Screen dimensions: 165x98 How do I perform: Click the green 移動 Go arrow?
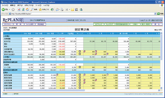click(x=158, y=14)
